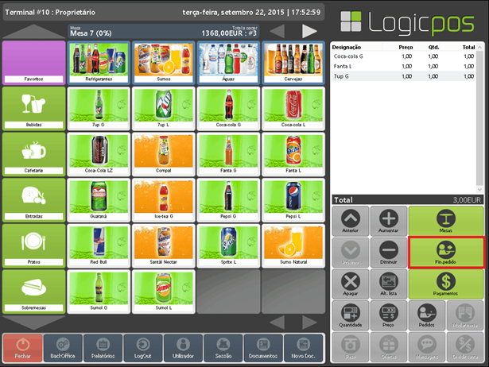
Task: Click the red Fechar power button
Action: click(22, 346)
